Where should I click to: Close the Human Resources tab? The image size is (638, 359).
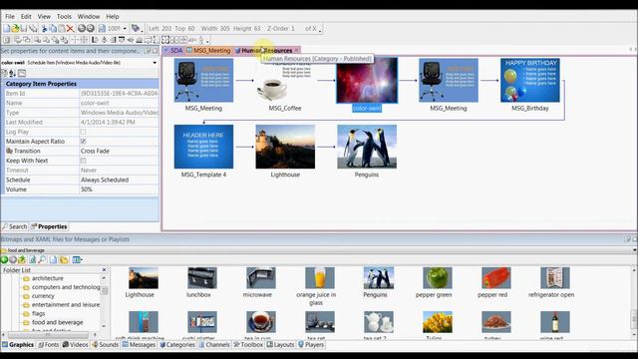[297, 50]
